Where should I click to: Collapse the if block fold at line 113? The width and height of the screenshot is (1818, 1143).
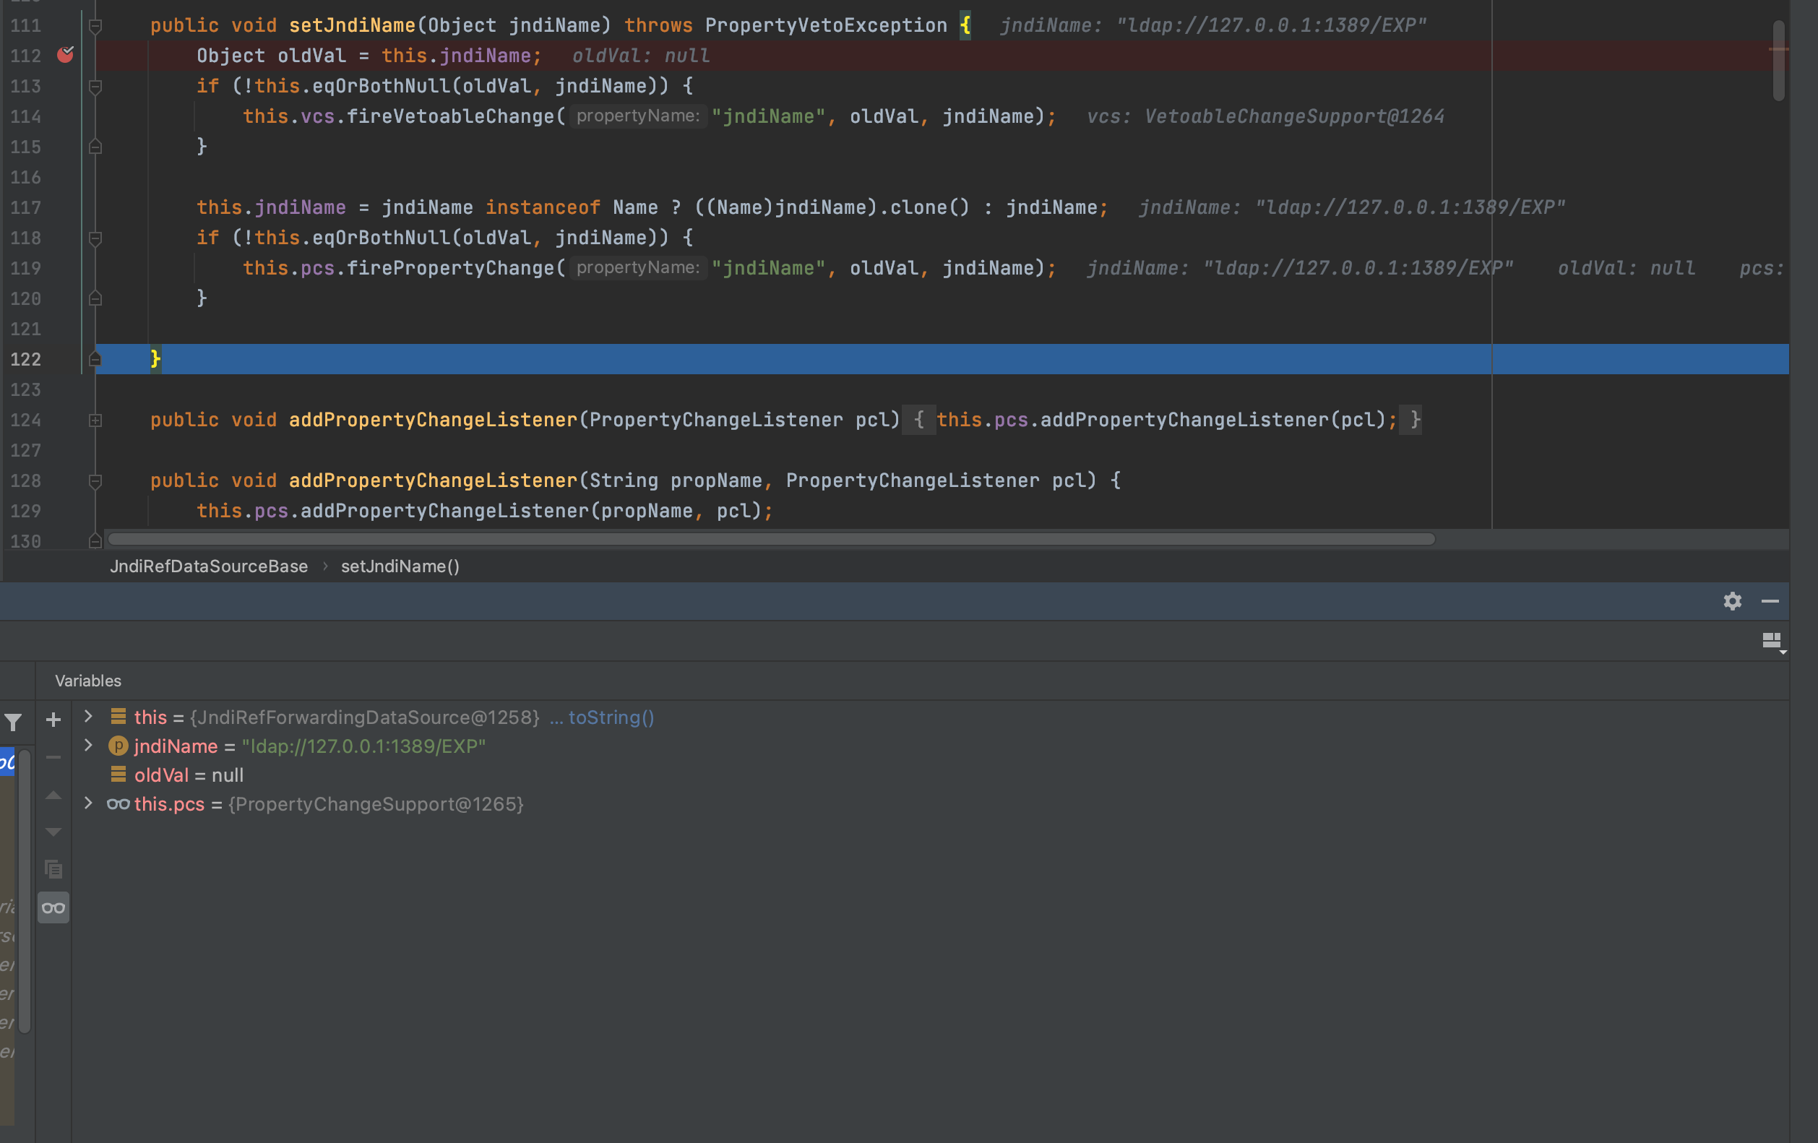95,87
